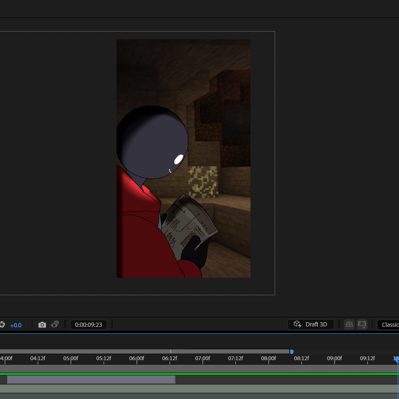Click the 06:12f mark on the time ruler
399x399 pixels.
pyautogui.click(x=170, y=358)
